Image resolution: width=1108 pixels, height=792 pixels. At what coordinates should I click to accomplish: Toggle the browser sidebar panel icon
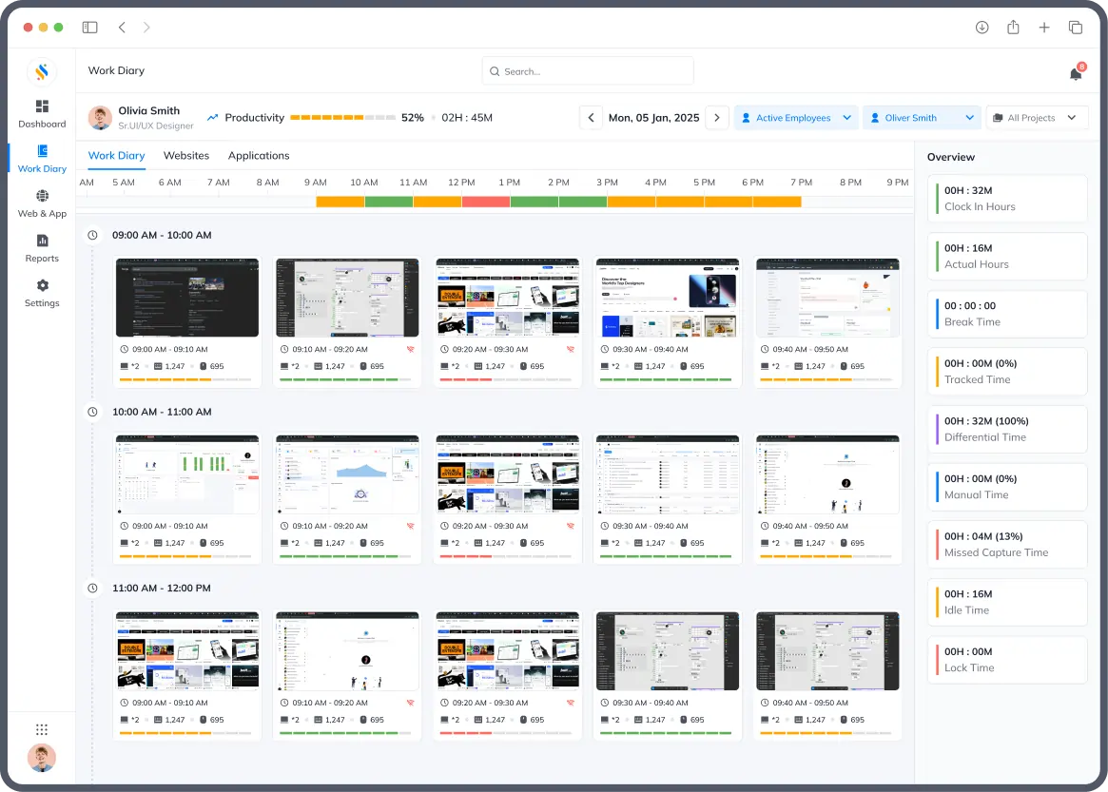click(x=89, y=28)
